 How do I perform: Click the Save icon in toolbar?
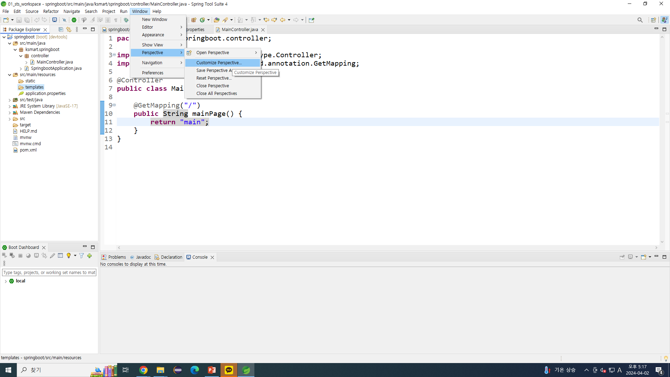(x=19, y=20)
